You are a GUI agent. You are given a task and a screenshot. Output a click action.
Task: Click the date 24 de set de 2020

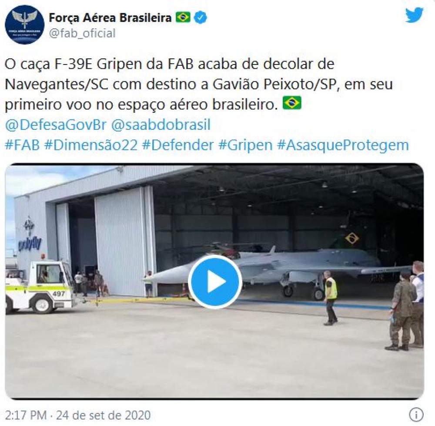tap(104, 416)
